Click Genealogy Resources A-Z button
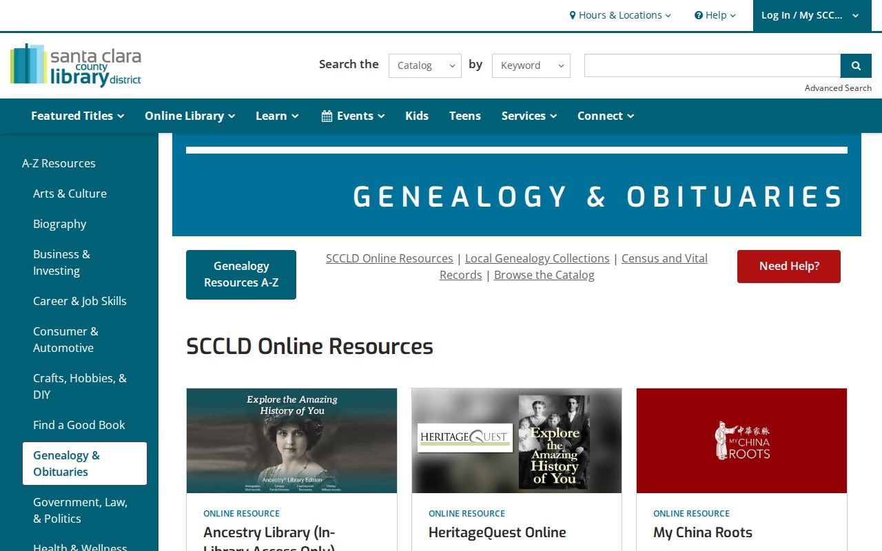This screenshot has width=882, height=551. point(241,274)
